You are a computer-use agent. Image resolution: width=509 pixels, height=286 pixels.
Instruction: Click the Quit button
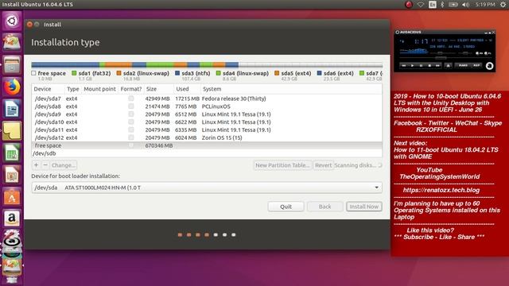(x=286, y=207)
